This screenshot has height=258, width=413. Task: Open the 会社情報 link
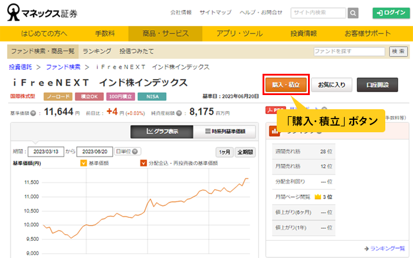[x=181, y=12]
